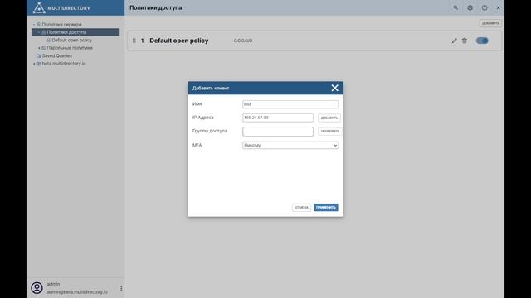Screen dimensions: 531x298
Task: Click the IP Адреса input field
Action: [x=278, y=118]
